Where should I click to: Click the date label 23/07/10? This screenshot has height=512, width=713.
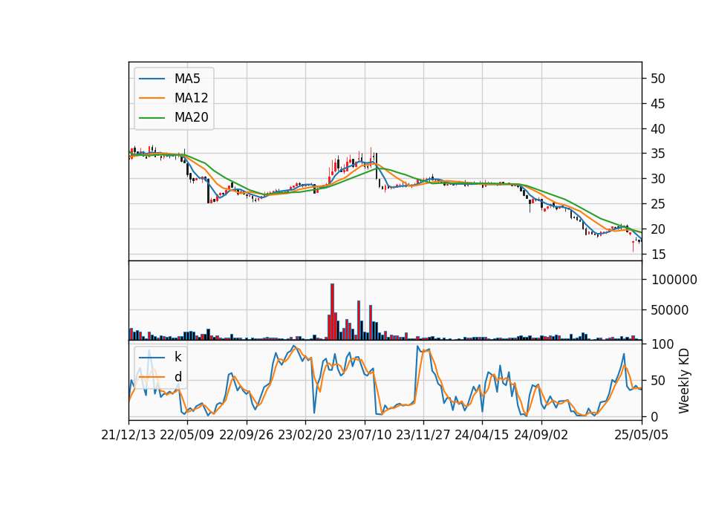(364, 435)
